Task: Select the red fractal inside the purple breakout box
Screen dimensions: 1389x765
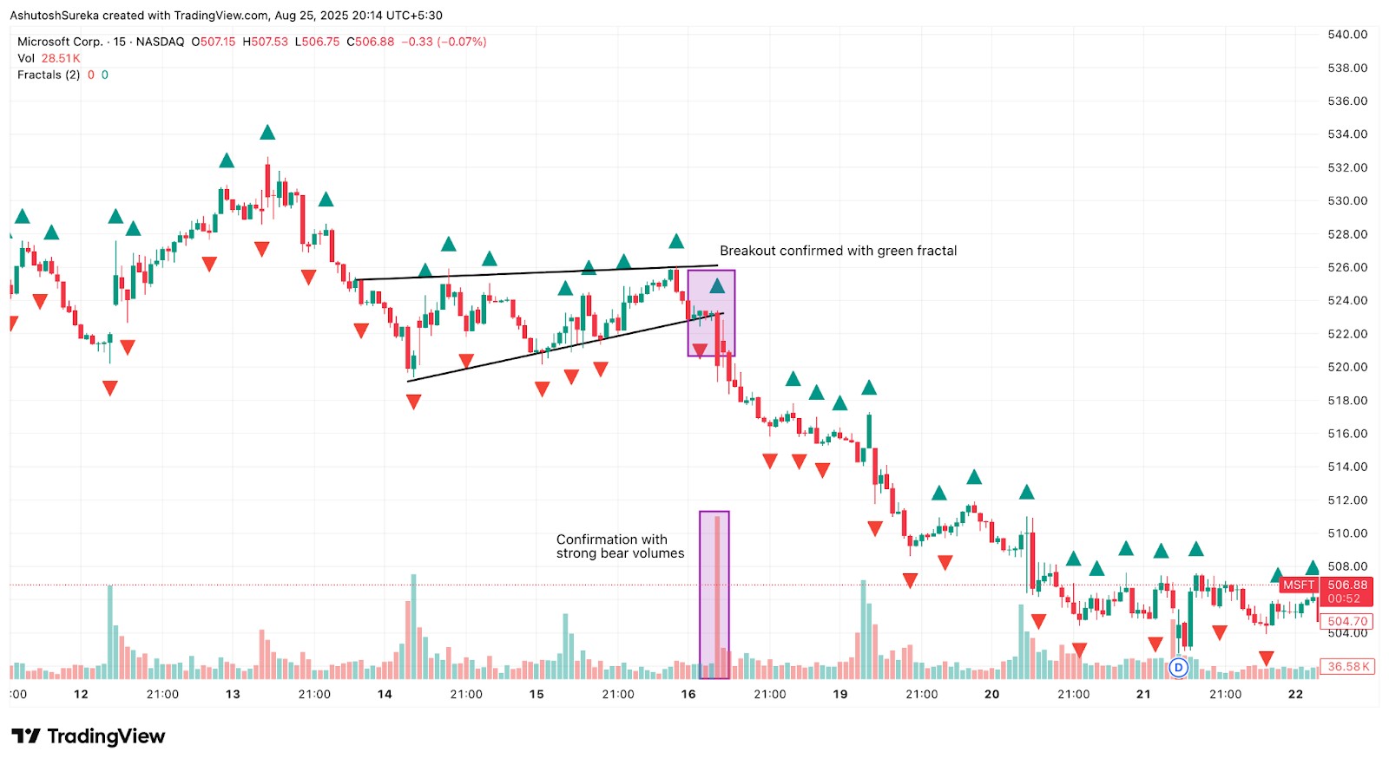Action: pos(700,350)
